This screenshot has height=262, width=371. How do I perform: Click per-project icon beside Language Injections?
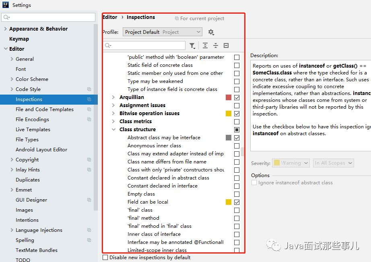coord(89,230)
